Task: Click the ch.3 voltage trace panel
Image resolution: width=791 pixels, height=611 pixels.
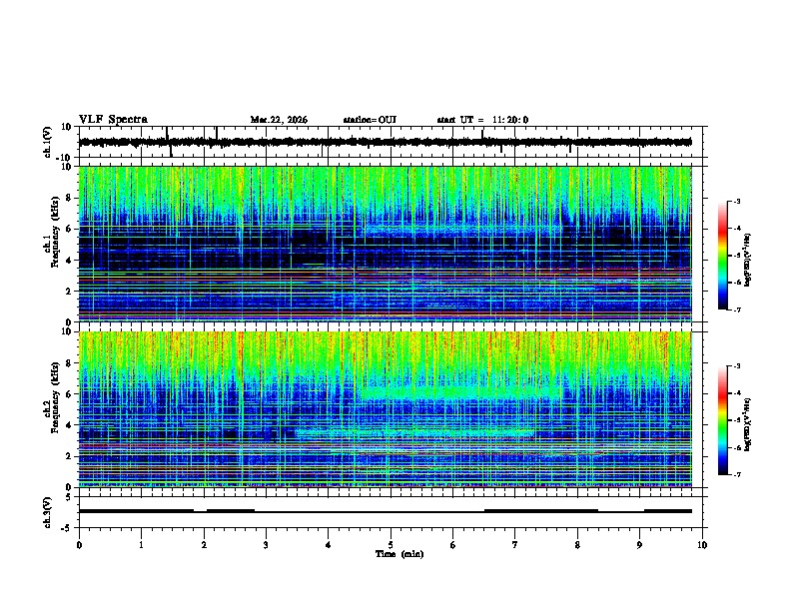Action: (391, 512)
